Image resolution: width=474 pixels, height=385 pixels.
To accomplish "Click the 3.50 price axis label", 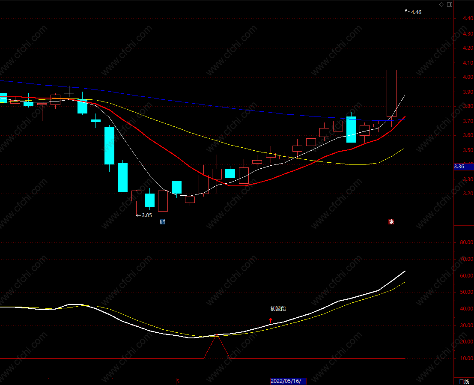I will tap(468, 150).
